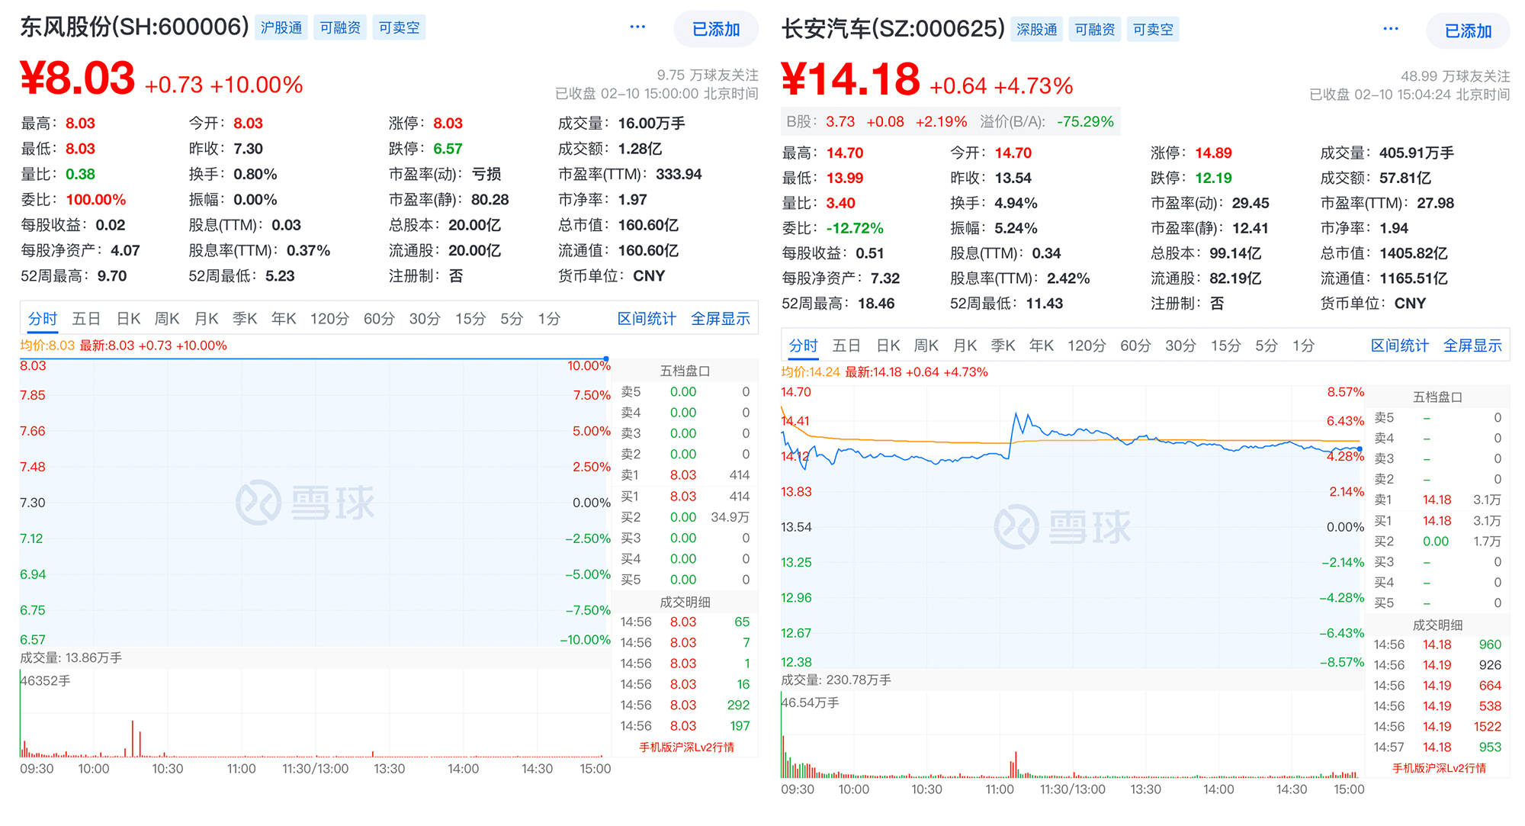Click 手机版沪深Lv2行情 link under 东风股份
1525x826 pixels.
tap(686, 747)
